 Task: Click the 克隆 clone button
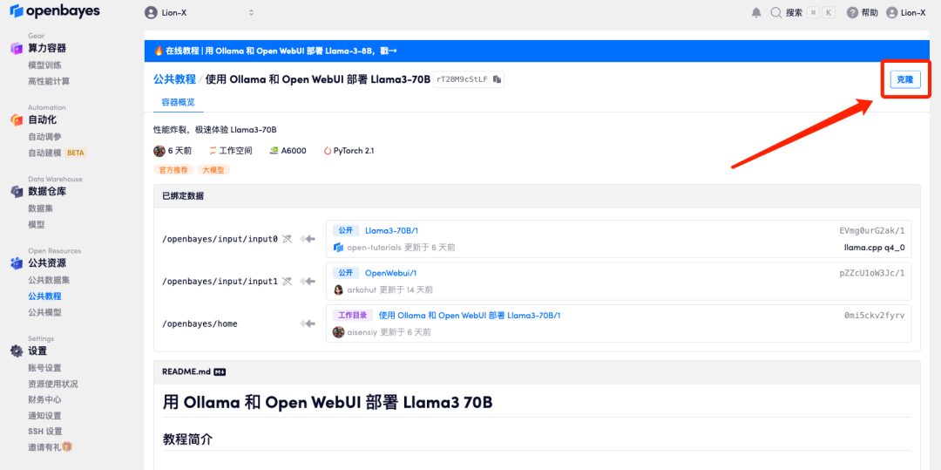(905, 79)
